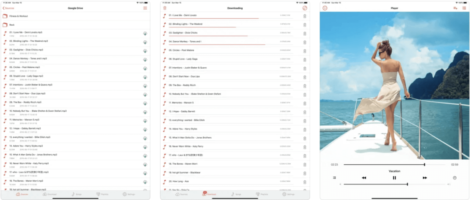Viewport: 470px width, 200px height.
Task: Download 03. Gaslighter - Dixie Chicks.mp3
Action: click(x=145, y=51)
